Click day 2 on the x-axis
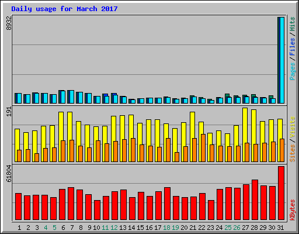 tap(28, 228)
